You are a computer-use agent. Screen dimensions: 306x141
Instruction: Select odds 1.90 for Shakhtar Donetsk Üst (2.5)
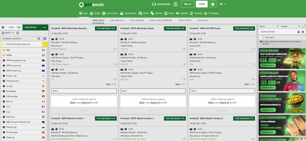tap(184, 64)
